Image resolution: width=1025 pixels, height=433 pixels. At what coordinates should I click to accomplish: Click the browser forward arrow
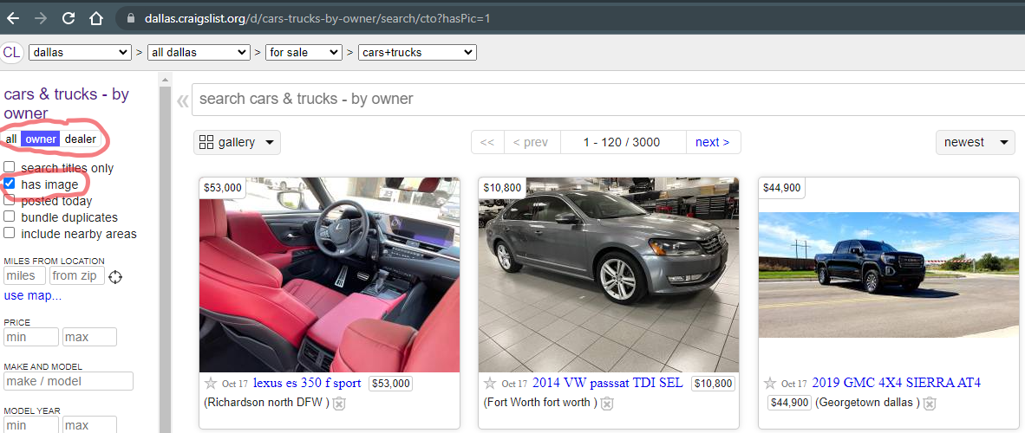(41, 18)
